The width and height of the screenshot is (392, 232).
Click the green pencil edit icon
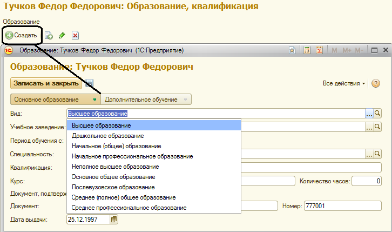(62, 36)
